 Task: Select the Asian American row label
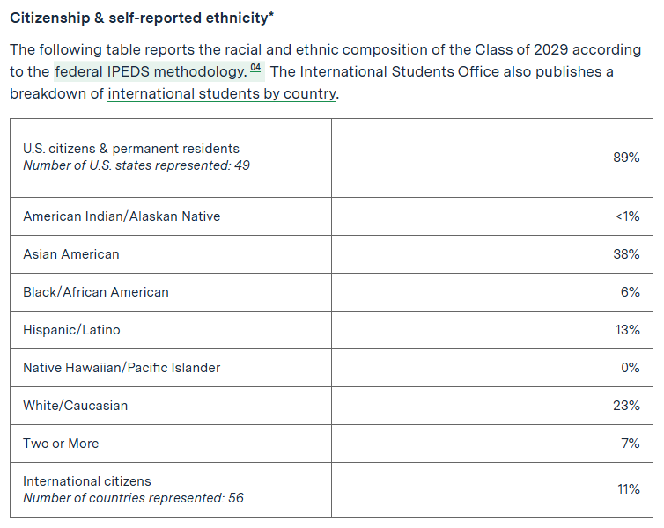[71, 254]
